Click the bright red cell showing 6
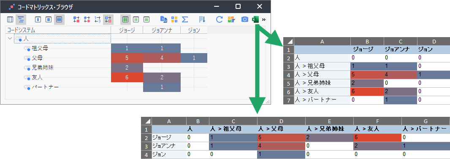 127,77
